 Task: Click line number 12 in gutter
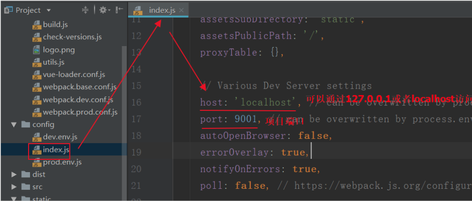pyautogui.click(x=136, y=36)
